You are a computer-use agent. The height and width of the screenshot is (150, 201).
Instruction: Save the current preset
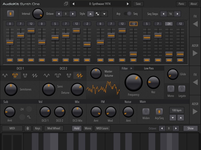pyautogui.click(x=138, y=4)
